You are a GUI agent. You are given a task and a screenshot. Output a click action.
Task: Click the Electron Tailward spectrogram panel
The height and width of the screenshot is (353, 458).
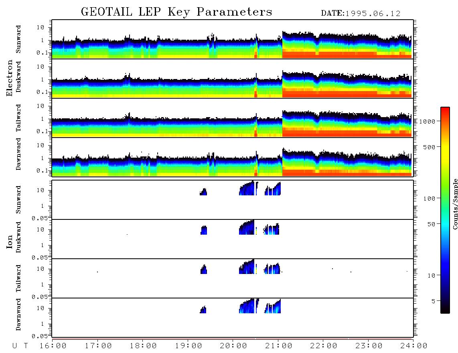click(x=233, y=118)
